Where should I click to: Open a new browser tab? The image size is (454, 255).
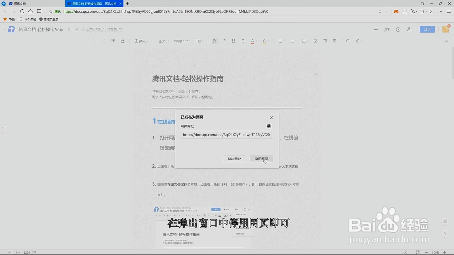[128, 4]
